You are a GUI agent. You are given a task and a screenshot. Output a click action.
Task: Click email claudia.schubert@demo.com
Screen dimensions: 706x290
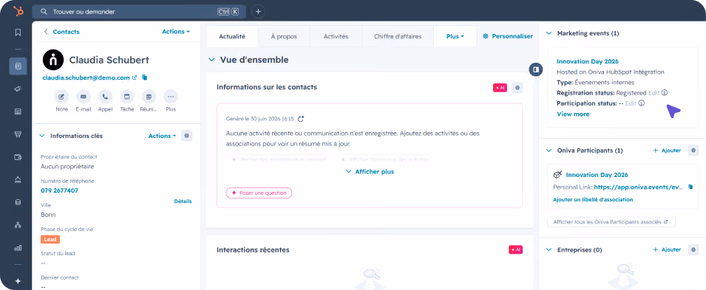(86, 77)
